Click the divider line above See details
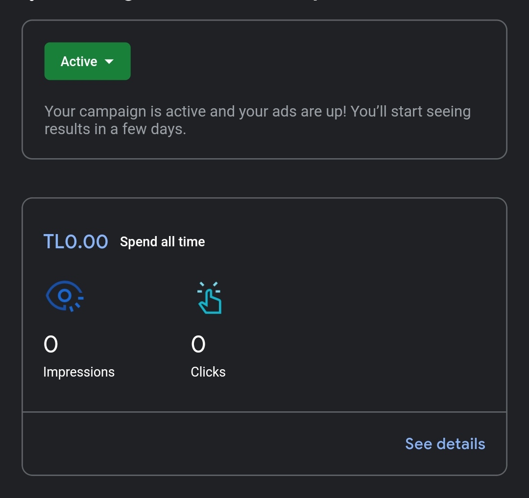Image resolution: width=529 pixels, height=498 pixels. pyautogui.click(x=264, y=412)
